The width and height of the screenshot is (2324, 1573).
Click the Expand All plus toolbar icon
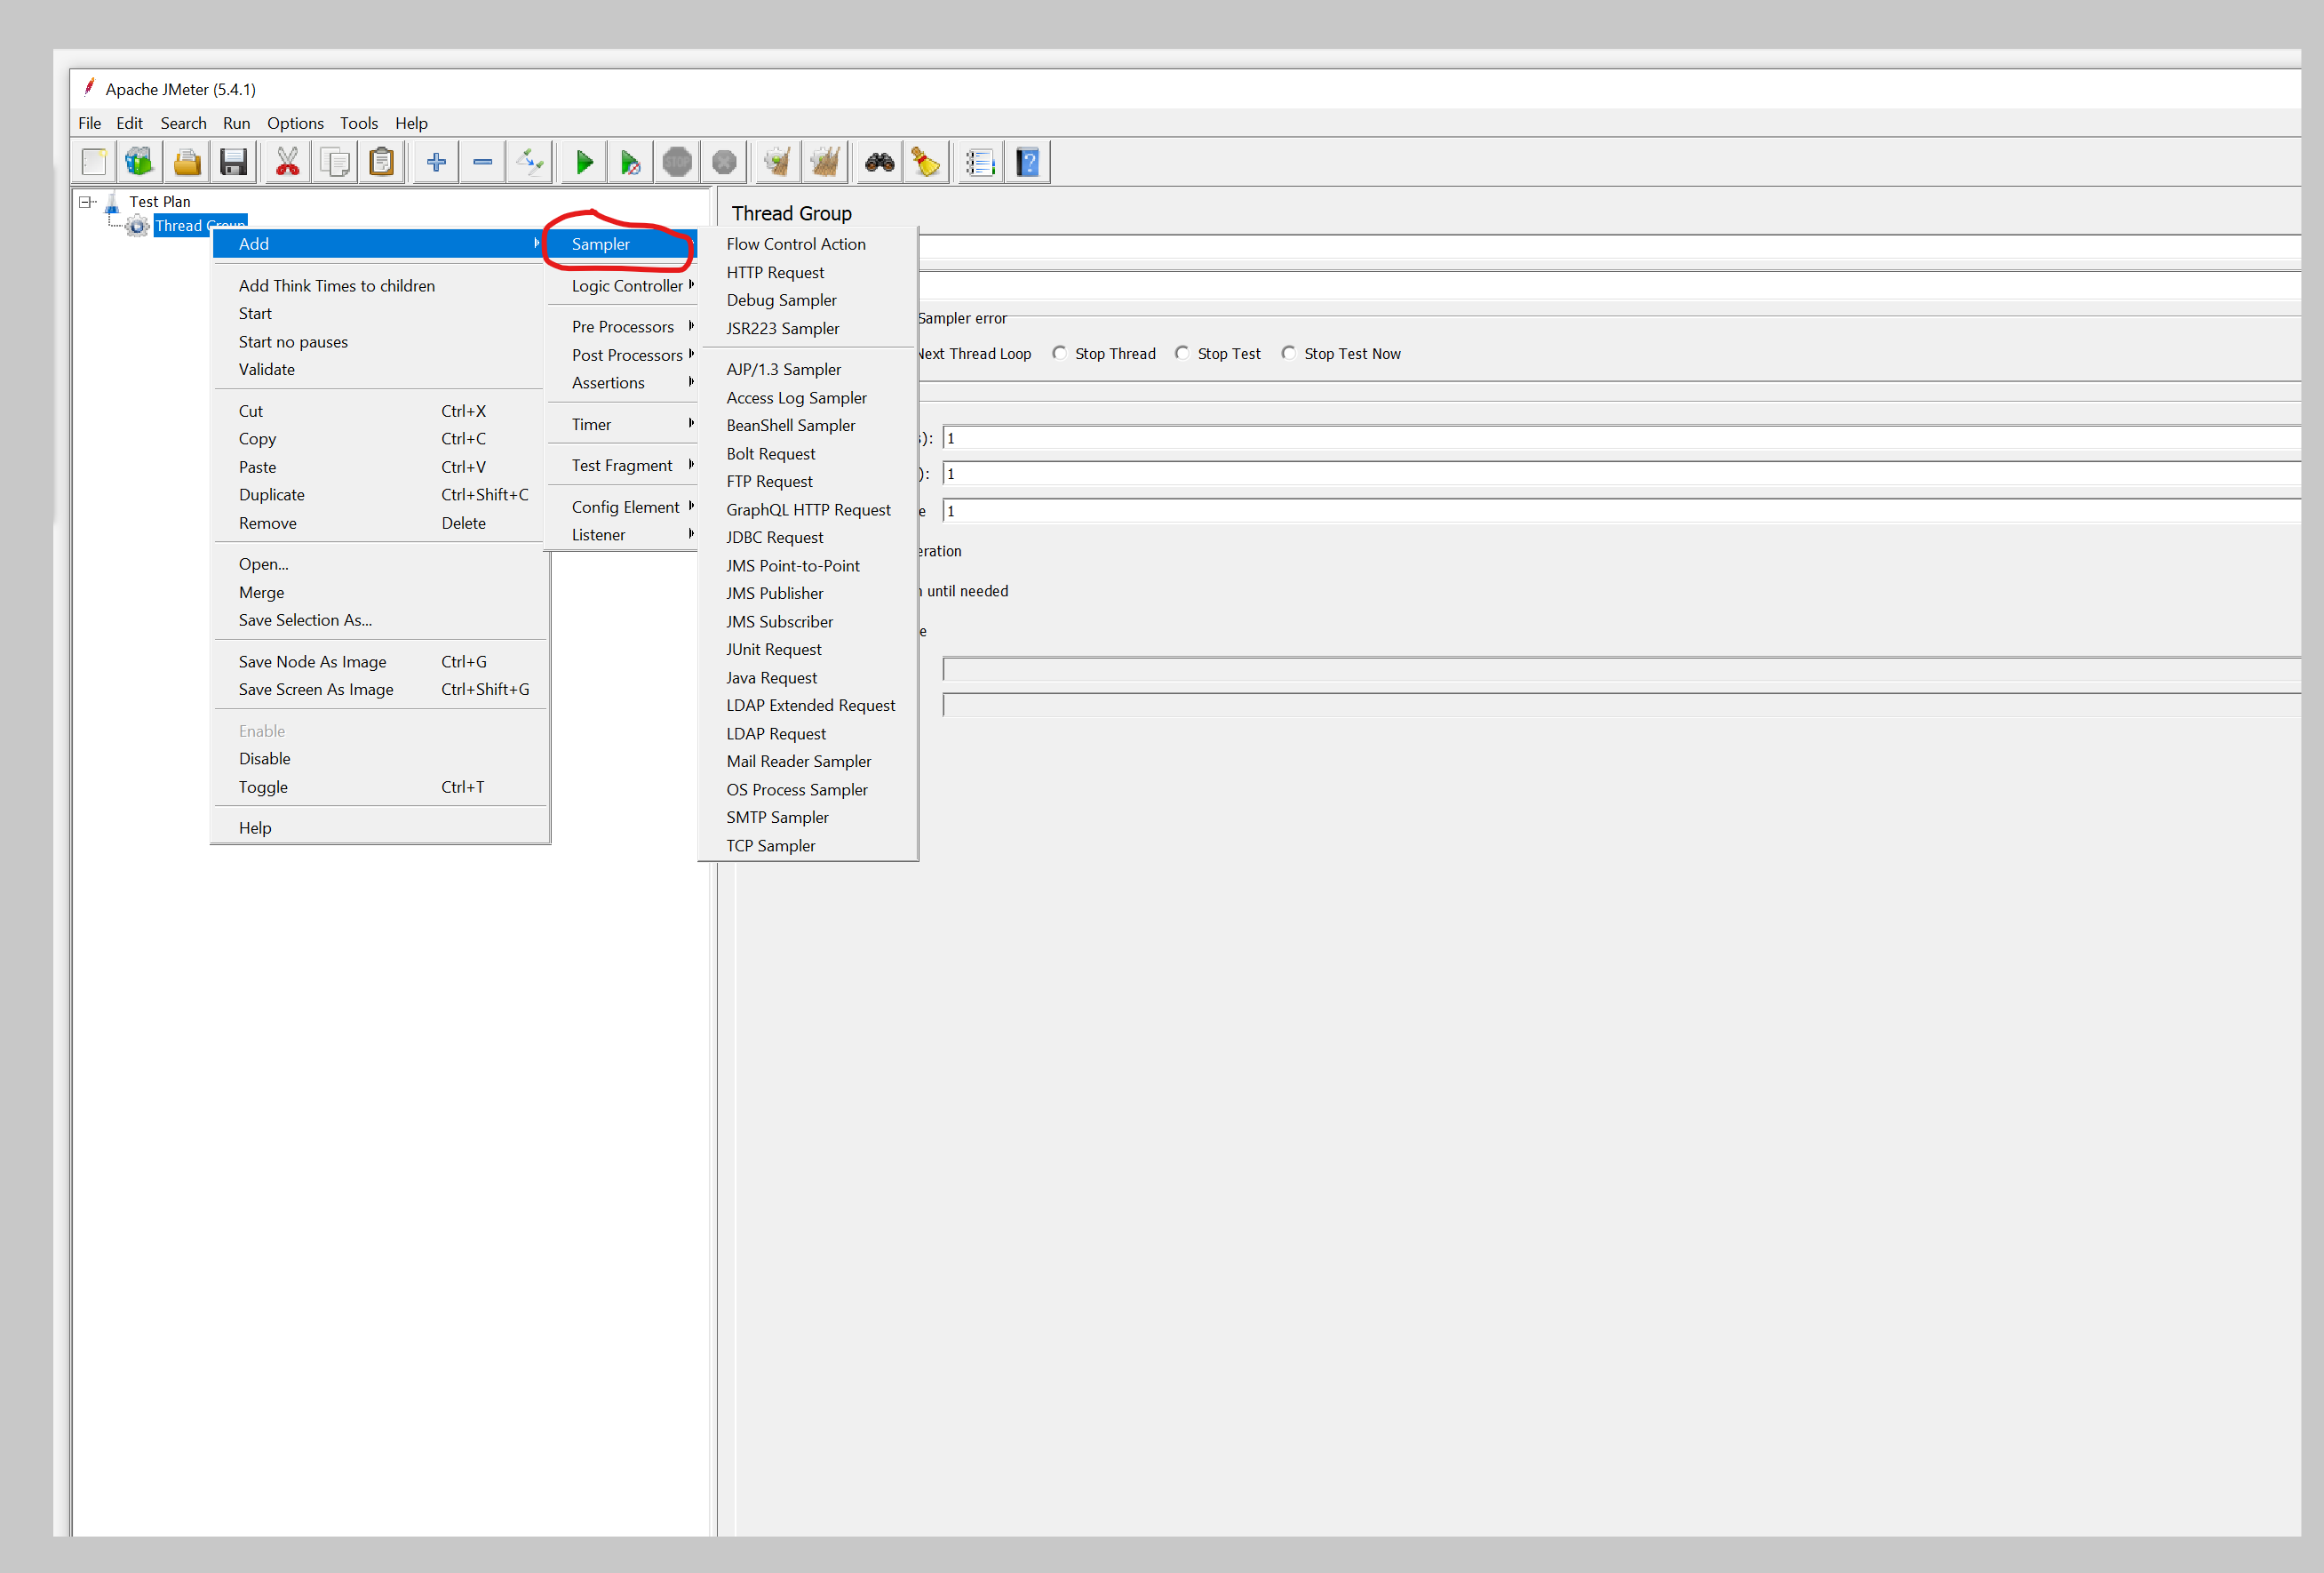(x=436, y=162)
